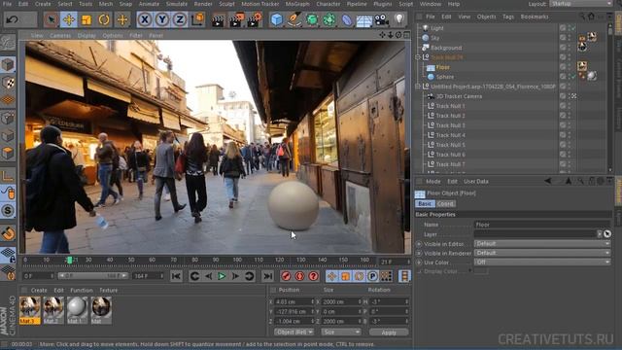
Task: Add a Camera object
Action: pos(382,19)
